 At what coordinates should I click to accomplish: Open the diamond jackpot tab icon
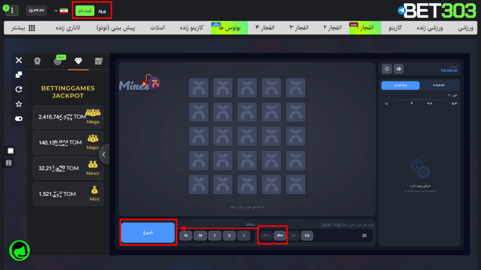coord(78,61)
